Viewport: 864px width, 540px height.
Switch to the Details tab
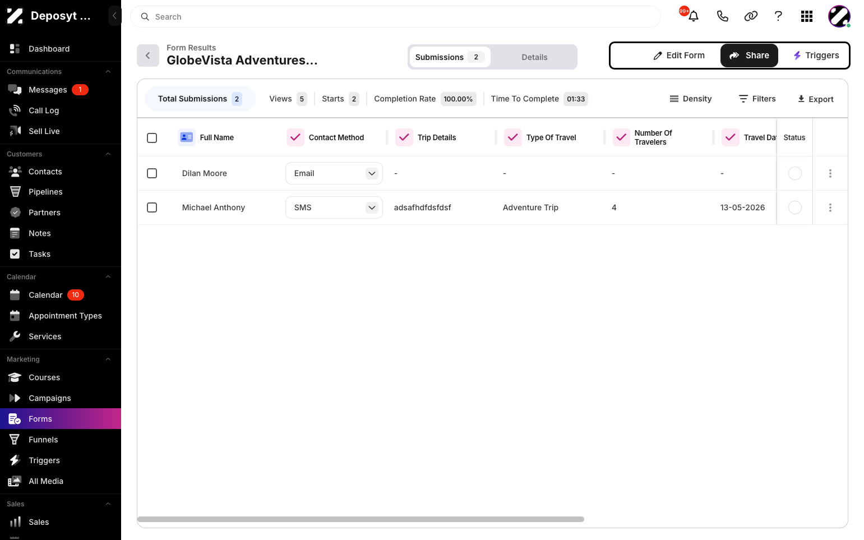(x=534, y=57)
